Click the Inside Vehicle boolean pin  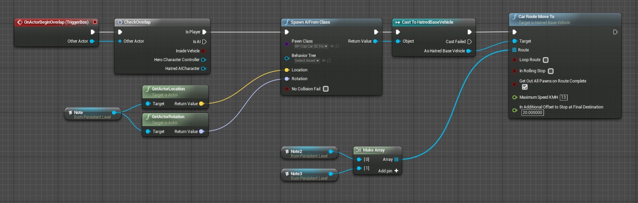(x=204, y=51)
